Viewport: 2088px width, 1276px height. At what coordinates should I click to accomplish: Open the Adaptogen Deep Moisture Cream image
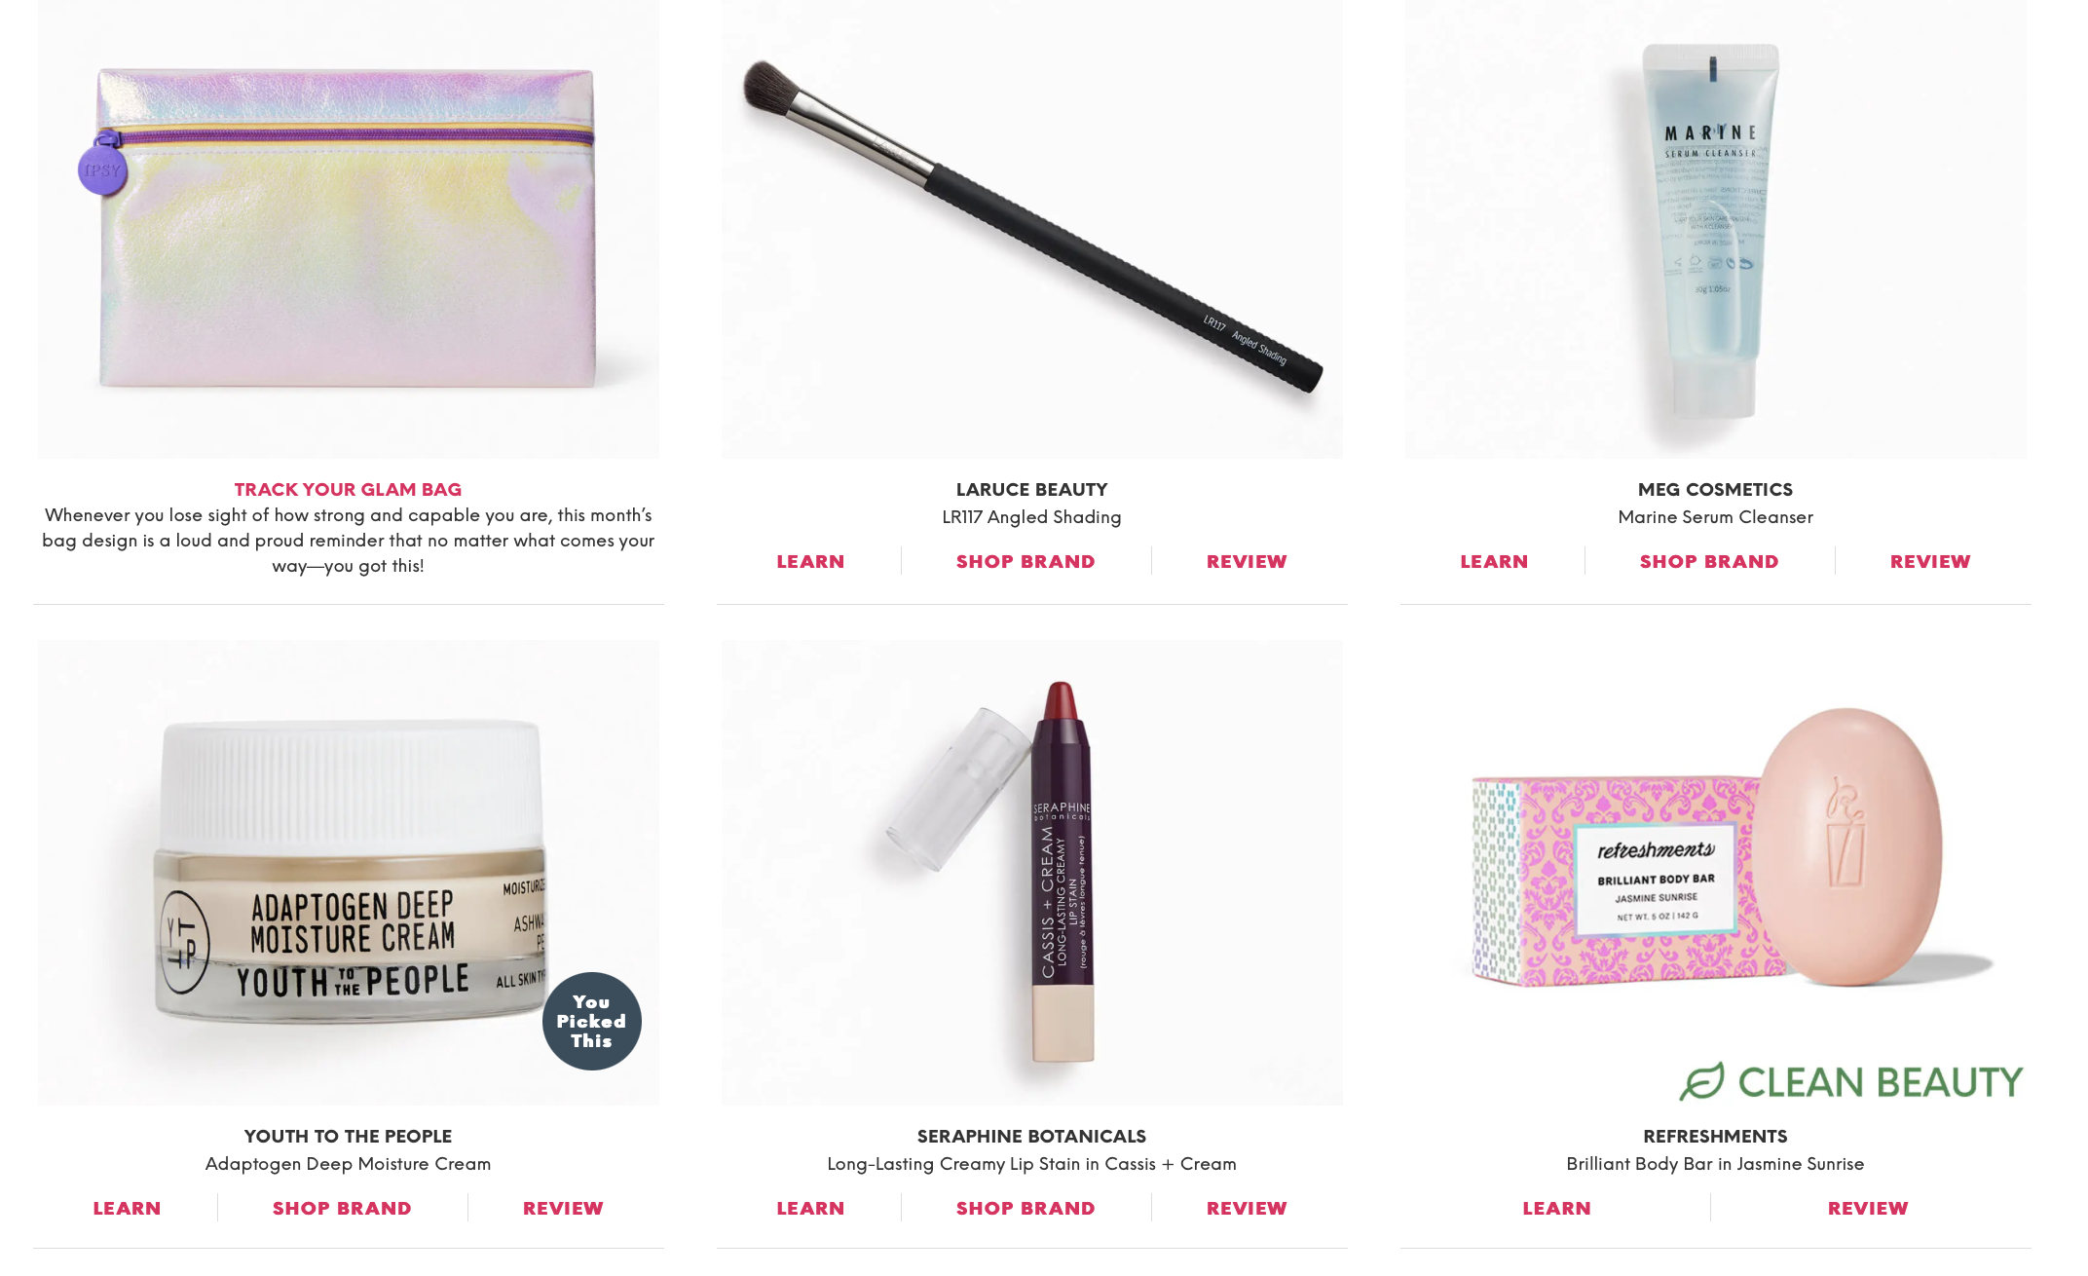tap(349, 873)
